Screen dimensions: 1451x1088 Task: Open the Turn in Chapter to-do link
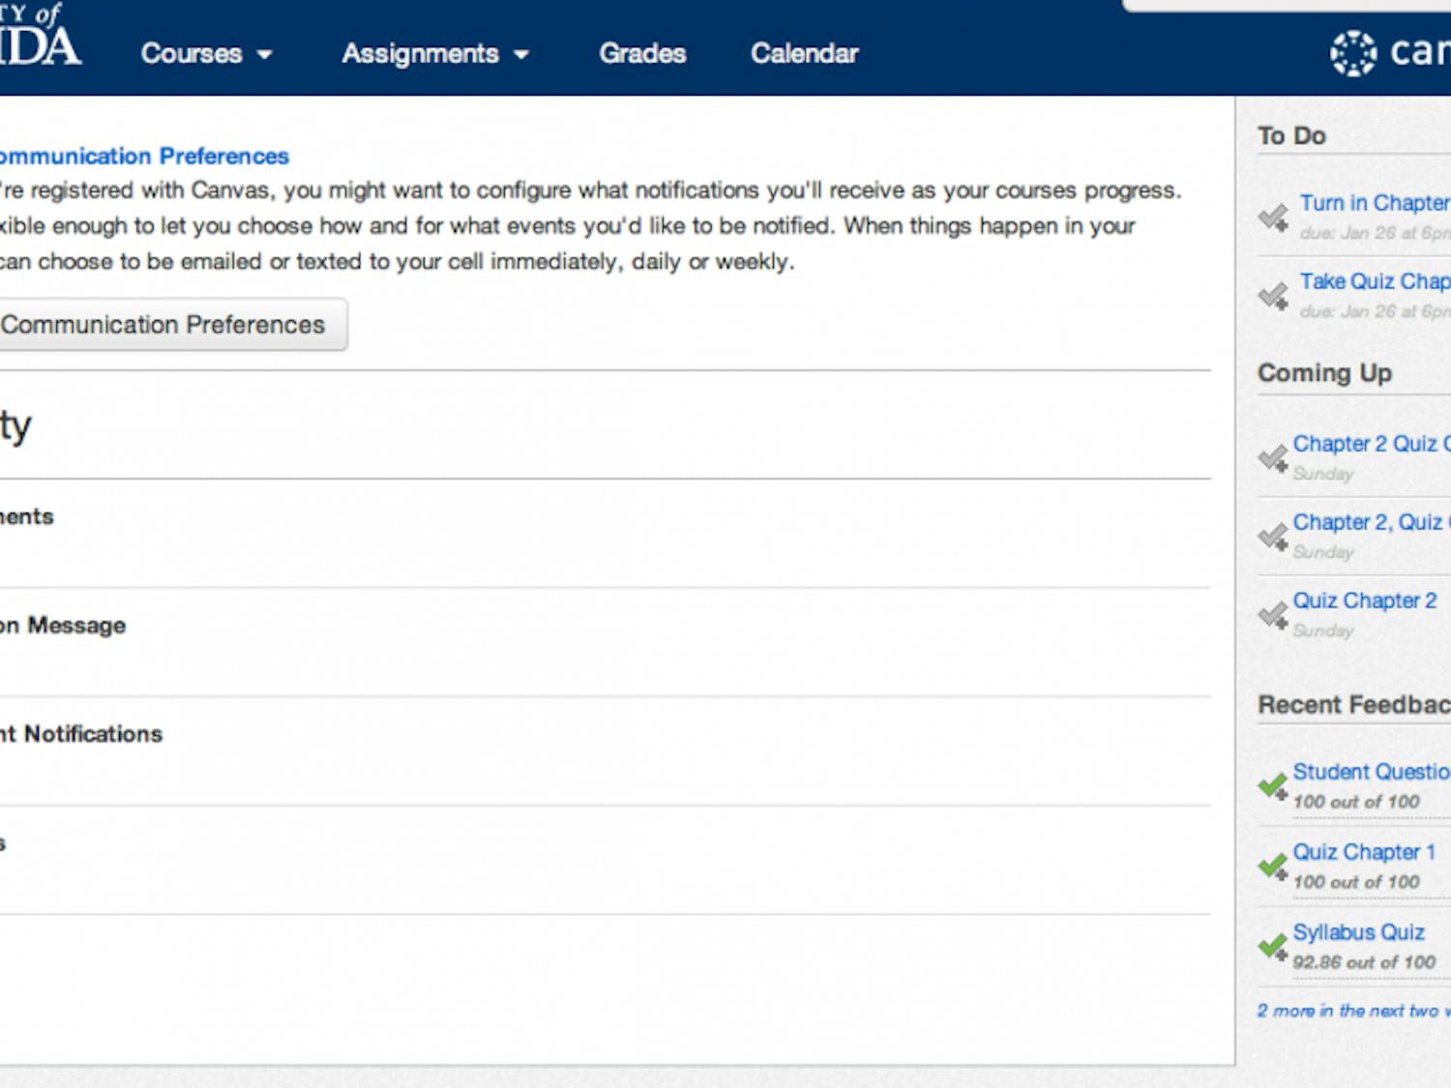point(1374,203)
